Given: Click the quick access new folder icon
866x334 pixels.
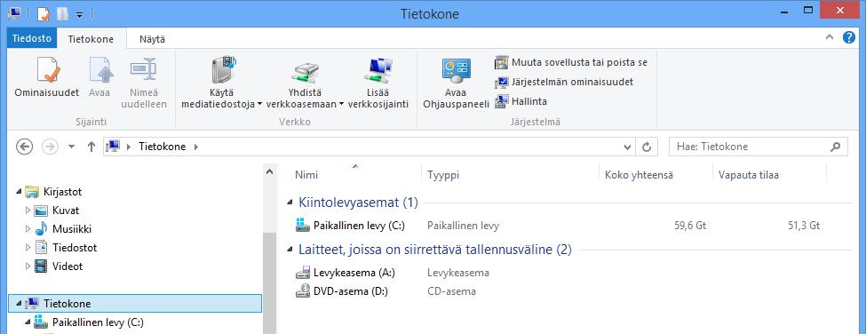Looking at the screenshot, I should pos(62,14).
